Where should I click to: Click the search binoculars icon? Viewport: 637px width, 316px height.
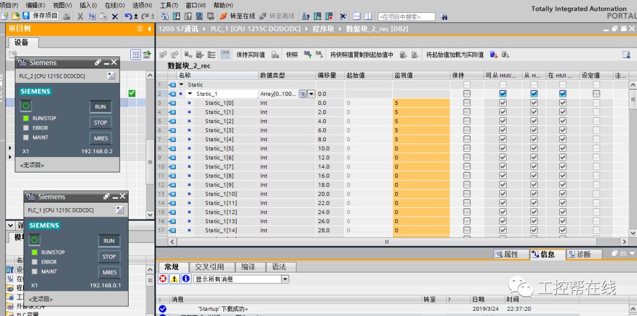[x=443, y=16]
